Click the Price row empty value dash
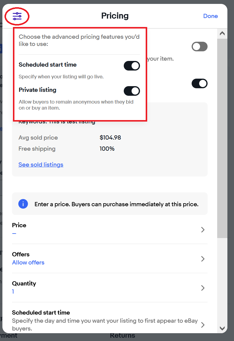 point(14,234)
